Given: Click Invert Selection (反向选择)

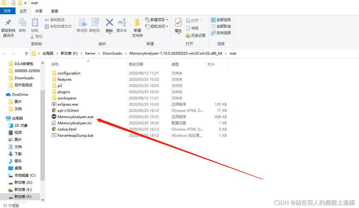Looking at the screenshot, I should [x=221, y=33].
